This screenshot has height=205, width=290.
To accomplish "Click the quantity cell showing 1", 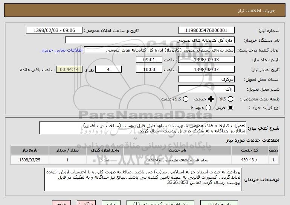I will [67, 160].
